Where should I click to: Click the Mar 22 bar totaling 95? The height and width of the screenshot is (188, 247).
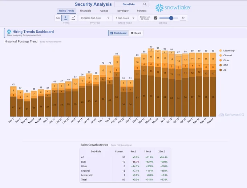coord(151,82)
